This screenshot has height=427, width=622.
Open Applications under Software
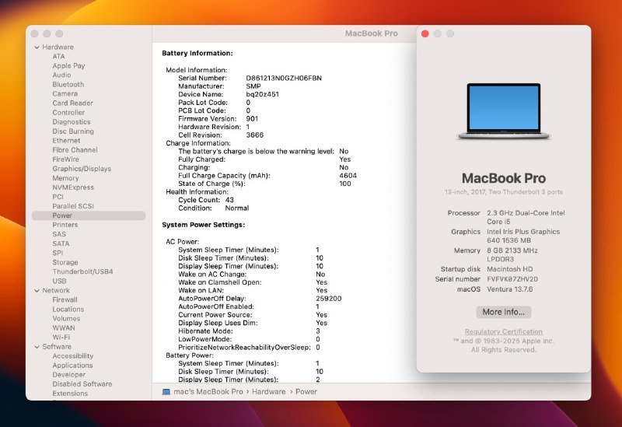[x=72, y=366]
